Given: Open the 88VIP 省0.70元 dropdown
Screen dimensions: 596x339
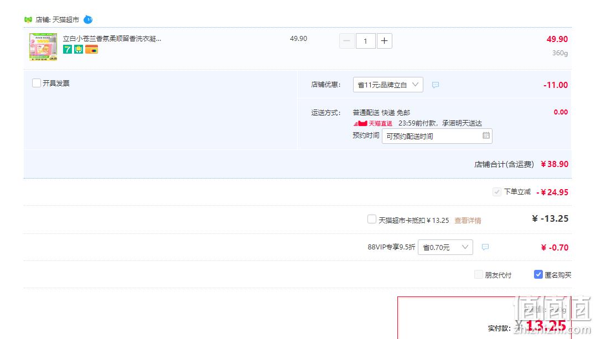Looking at the screenshot, I should click(445, 247).
